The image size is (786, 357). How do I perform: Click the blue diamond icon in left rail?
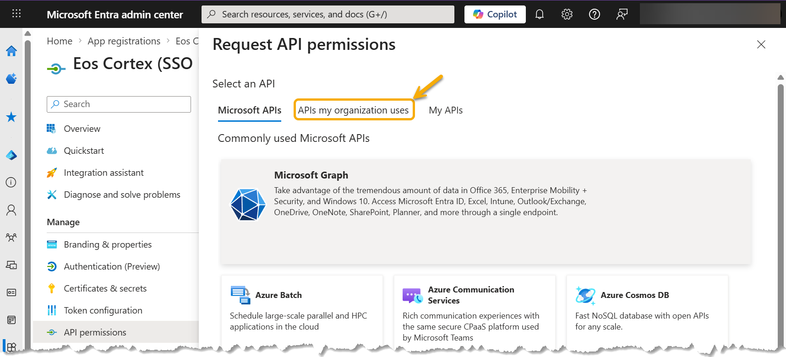point(11,155)
